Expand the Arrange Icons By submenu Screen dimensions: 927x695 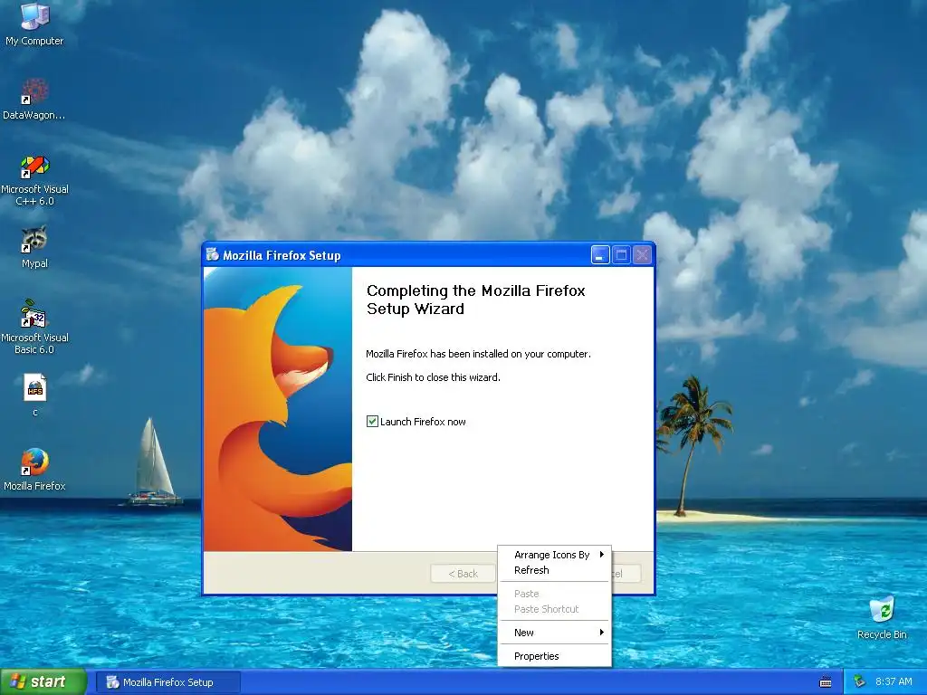point(555,555)
